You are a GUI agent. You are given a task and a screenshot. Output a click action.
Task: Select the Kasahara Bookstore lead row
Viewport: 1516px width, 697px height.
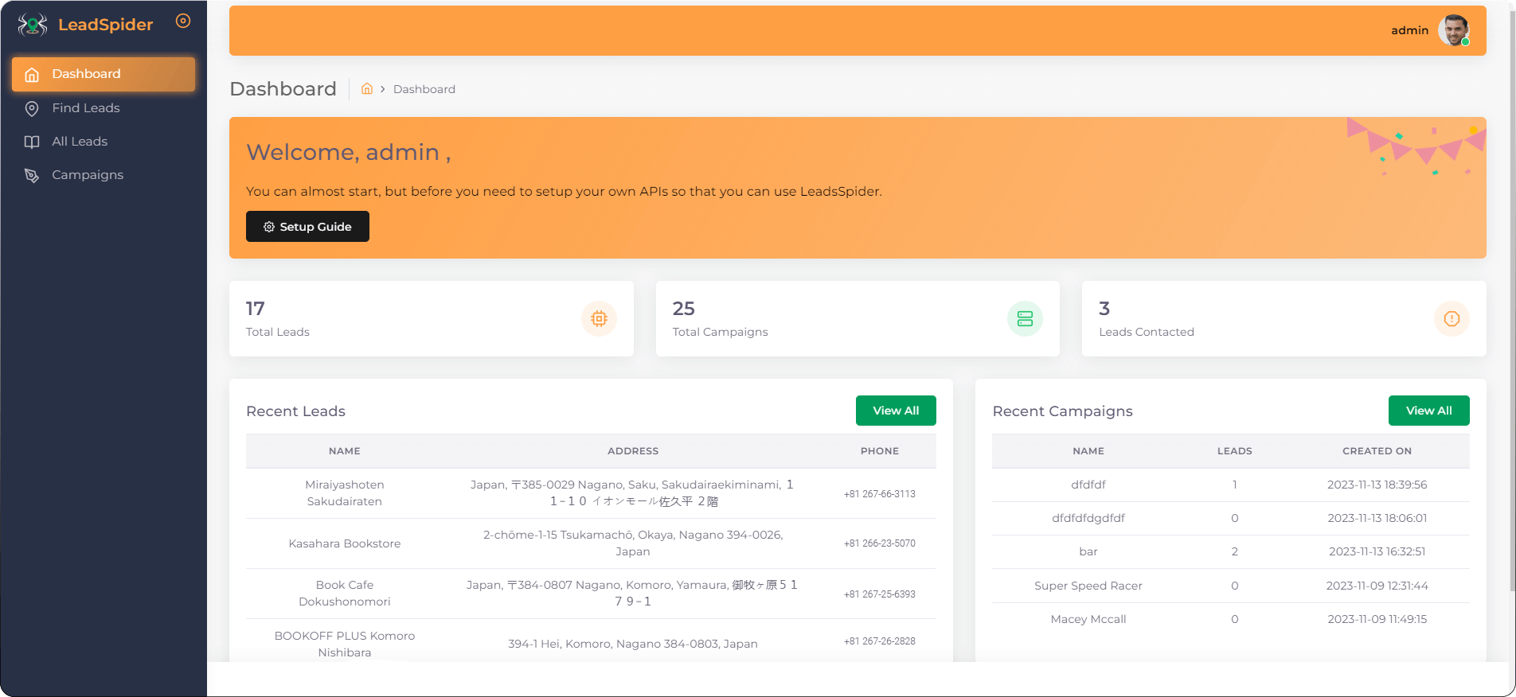(x=345, y=543)
